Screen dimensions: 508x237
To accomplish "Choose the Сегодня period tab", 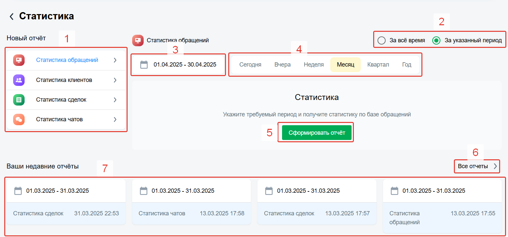I will tap(250, 65).
